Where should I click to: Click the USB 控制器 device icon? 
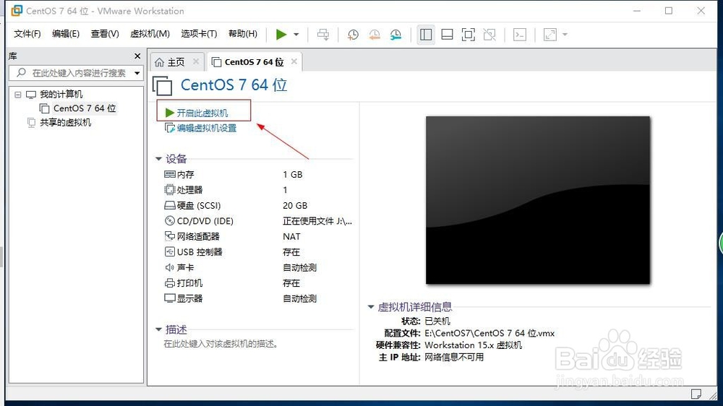coord(170,251)
